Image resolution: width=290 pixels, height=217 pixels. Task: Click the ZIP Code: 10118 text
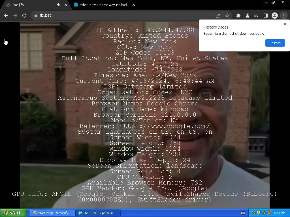click(x=145, y=53)
